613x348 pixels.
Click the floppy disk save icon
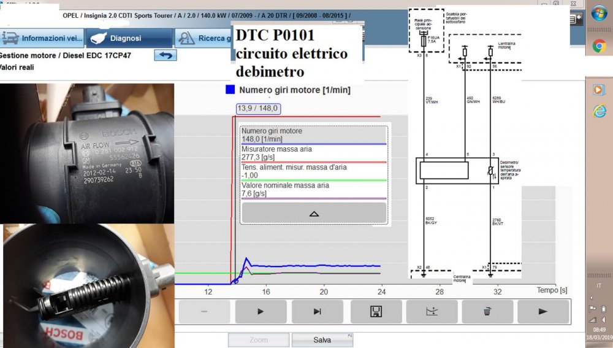[x=376, y=311]
